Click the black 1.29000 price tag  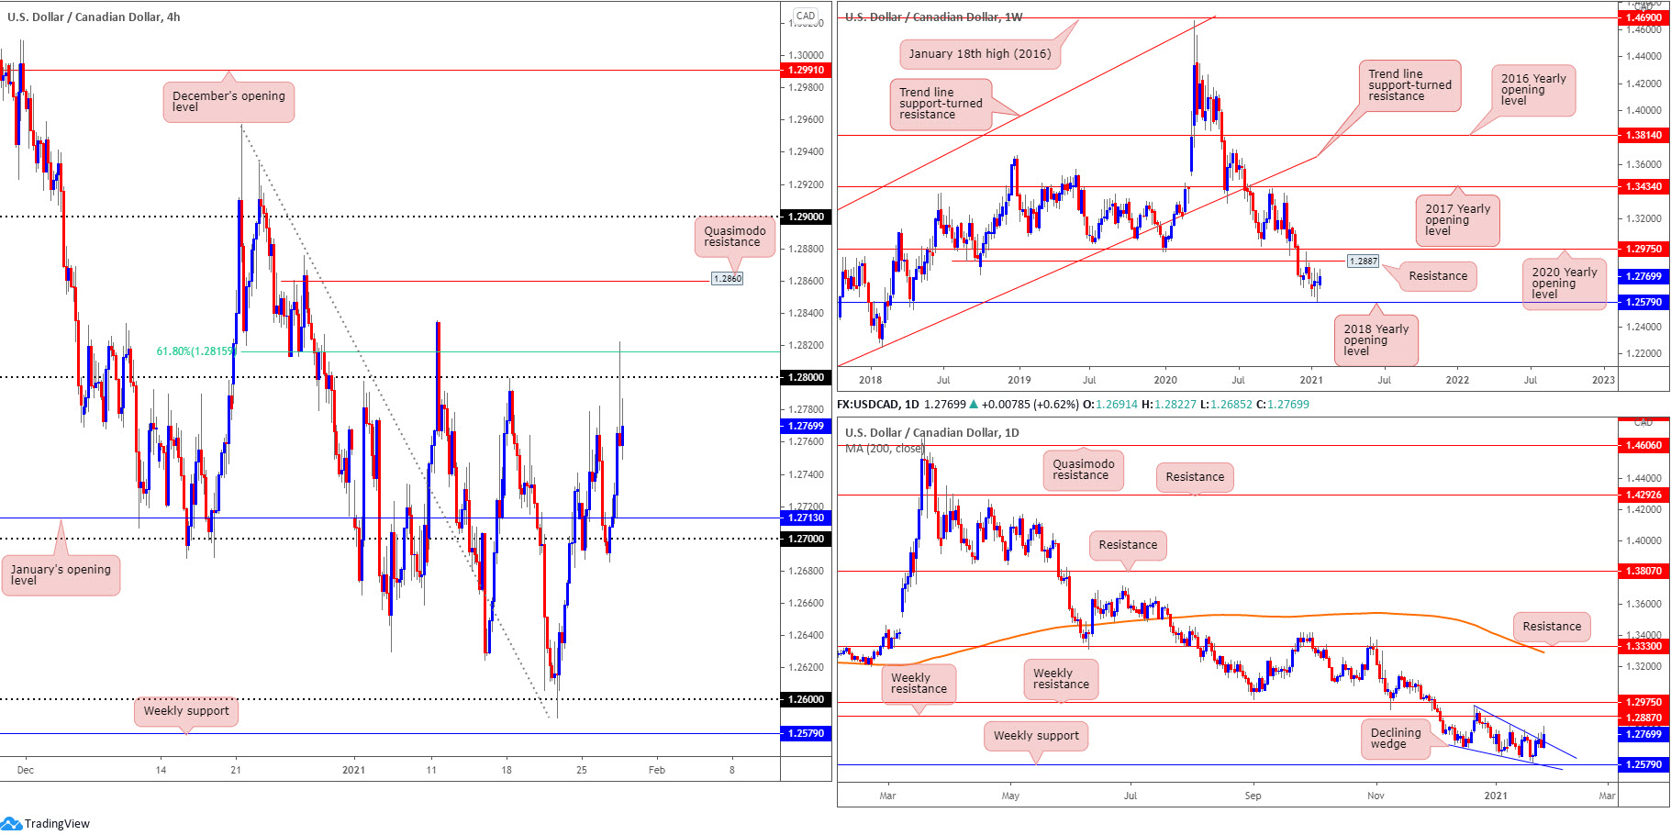(807, 217)
